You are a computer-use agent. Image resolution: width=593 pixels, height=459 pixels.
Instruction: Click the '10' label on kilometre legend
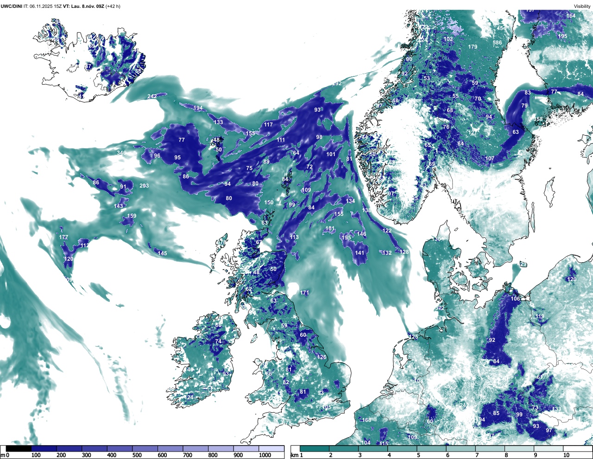coord(566,455)
